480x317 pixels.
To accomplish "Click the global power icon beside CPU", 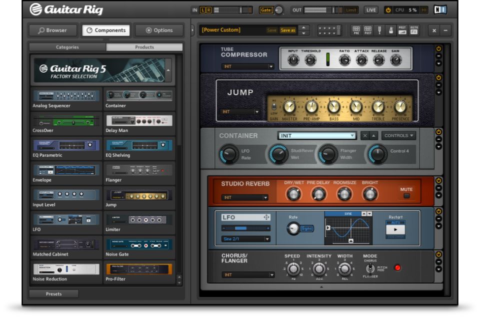I will tap(388, 10).
